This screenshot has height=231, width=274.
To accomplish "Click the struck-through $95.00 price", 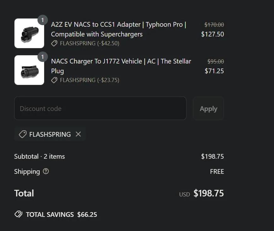I will click(215, 62).
